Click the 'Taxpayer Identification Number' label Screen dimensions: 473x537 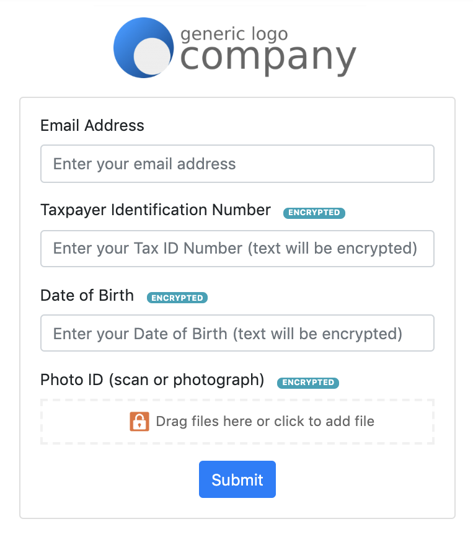click(x=156, y=210)
